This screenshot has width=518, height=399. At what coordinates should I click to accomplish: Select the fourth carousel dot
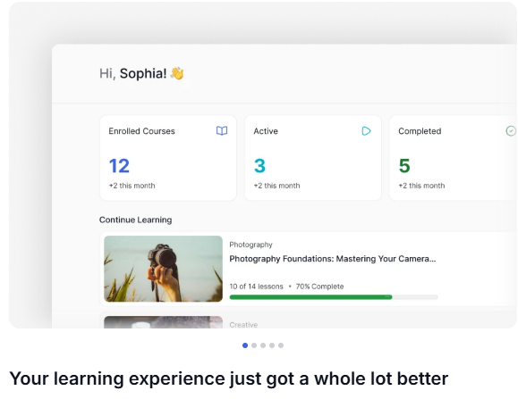click(x=272, y=345)
